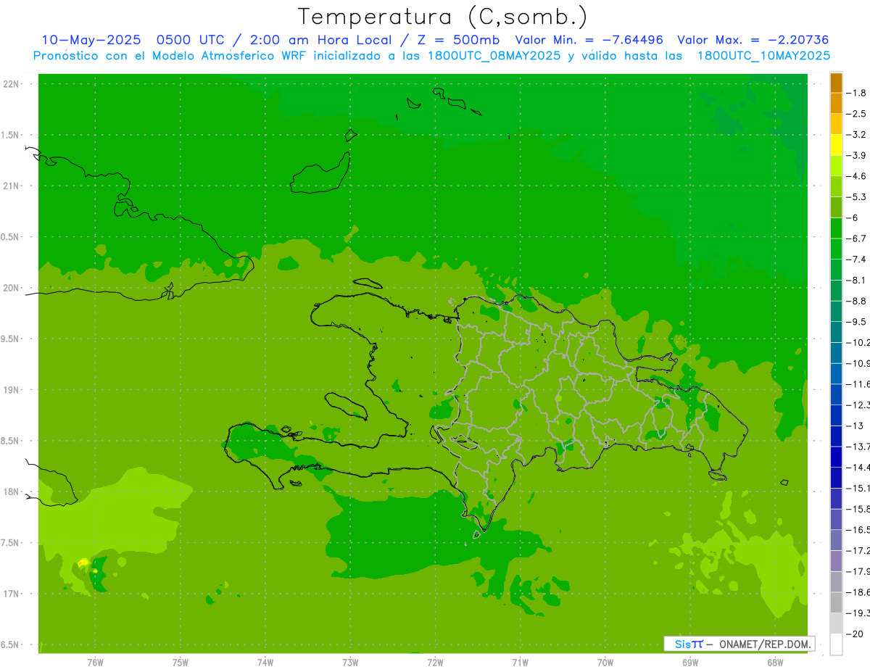
Task: Select the '10-May-2025' date text
Action: tap(91, 41)
